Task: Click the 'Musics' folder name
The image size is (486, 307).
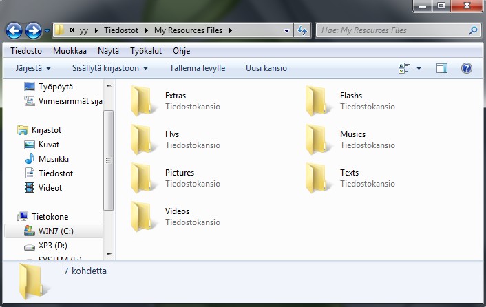Action: click(x=352, y=134)
